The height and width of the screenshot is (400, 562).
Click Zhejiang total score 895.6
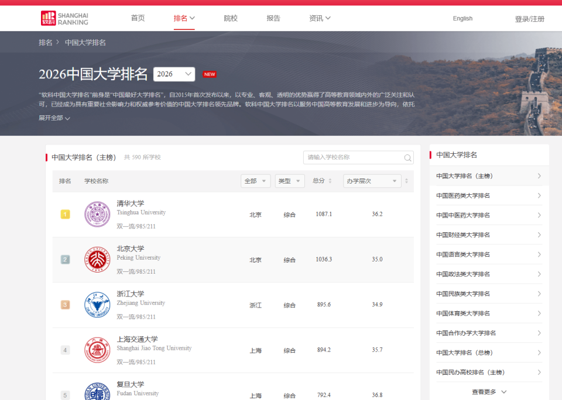click(324, 305)
